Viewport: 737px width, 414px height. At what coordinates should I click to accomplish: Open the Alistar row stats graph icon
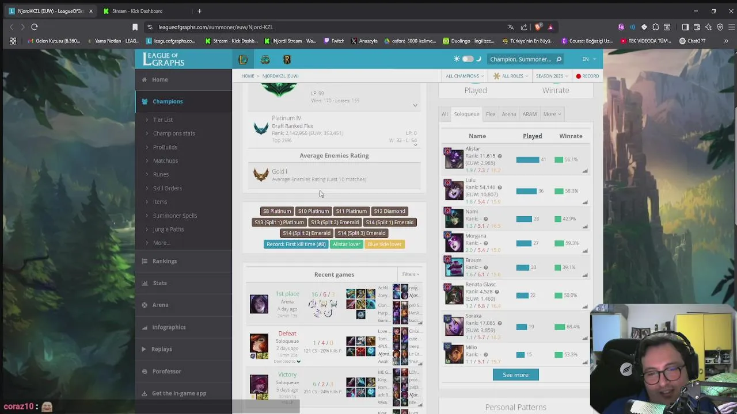584,171
